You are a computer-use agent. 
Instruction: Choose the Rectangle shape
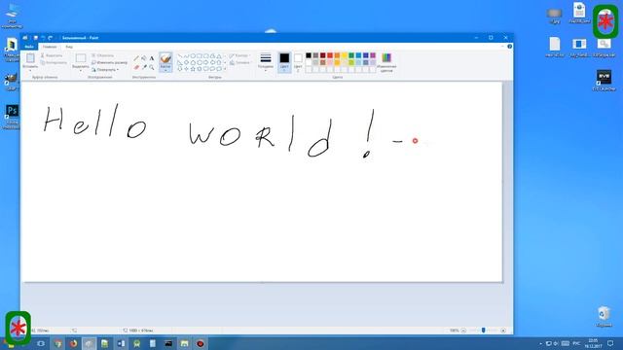pyautogui.click(x=200, y=56)
